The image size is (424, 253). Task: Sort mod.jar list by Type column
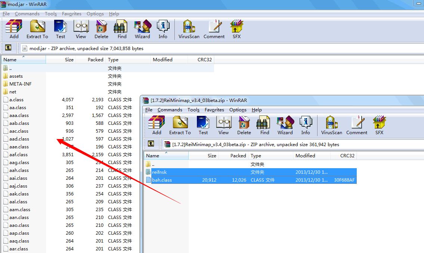click(128, 59)
